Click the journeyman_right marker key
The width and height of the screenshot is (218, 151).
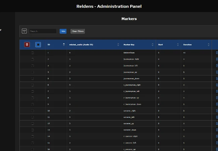(131, 59)
